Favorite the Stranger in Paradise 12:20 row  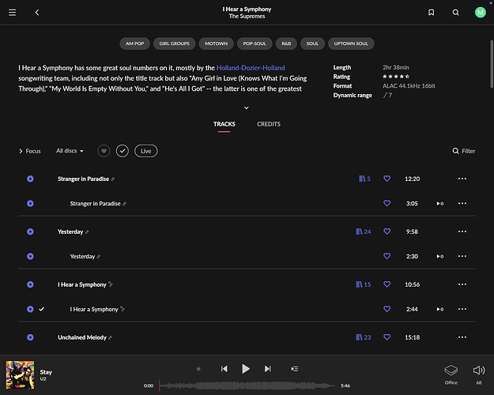(x=387, y=179)
